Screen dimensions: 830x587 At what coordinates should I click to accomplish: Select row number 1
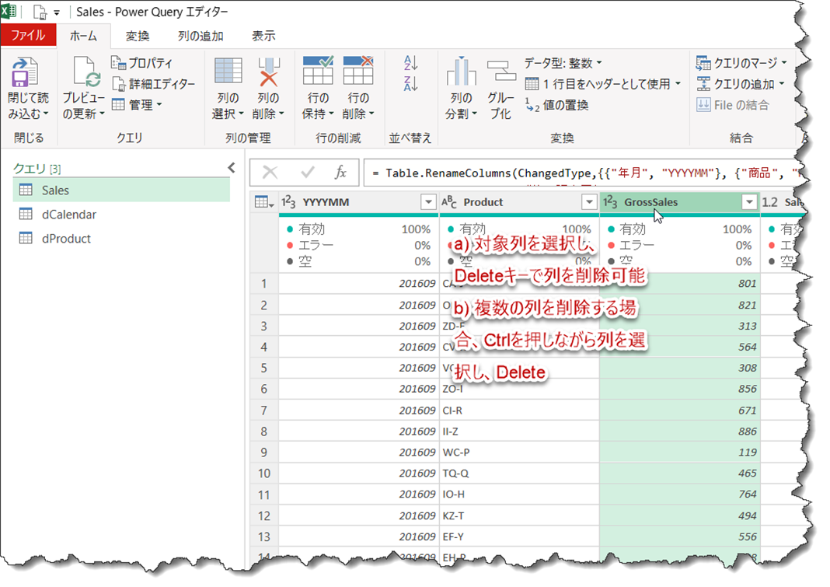[263, 284]
